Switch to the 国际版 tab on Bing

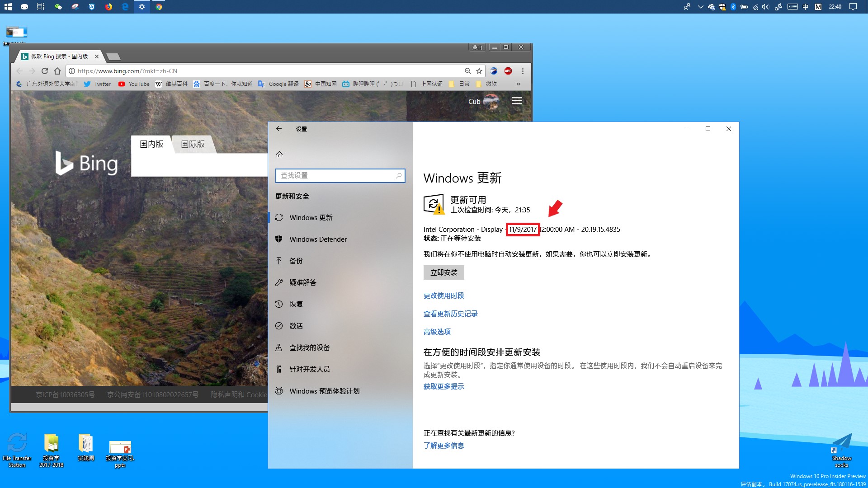point(193,144)
